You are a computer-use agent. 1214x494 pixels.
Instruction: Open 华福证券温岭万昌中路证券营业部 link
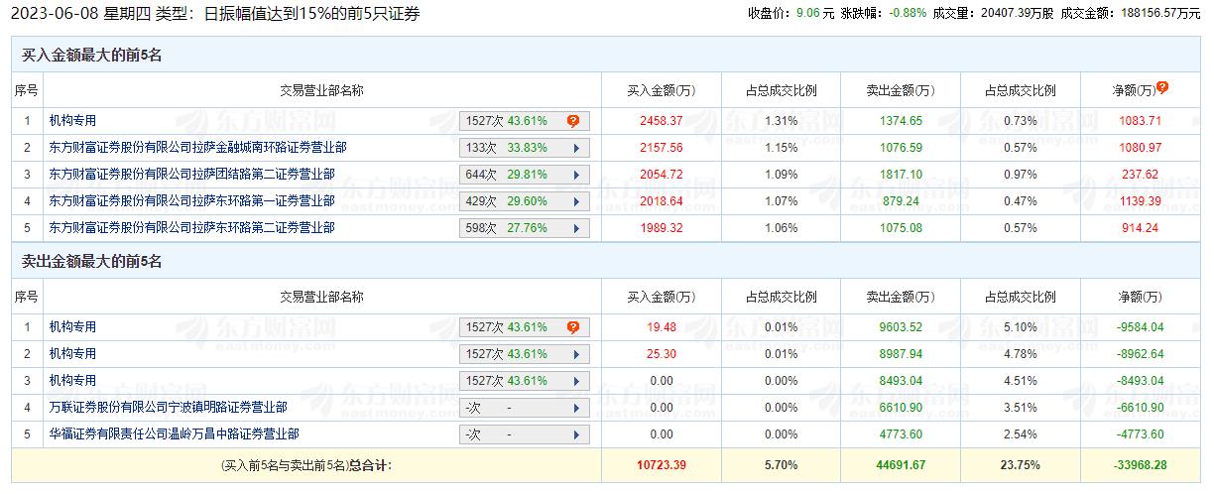(175, 434)
